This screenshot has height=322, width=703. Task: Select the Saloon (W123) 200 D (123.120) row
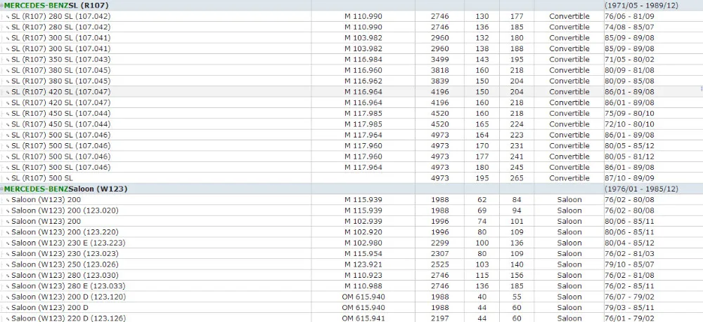coord(351,297)
